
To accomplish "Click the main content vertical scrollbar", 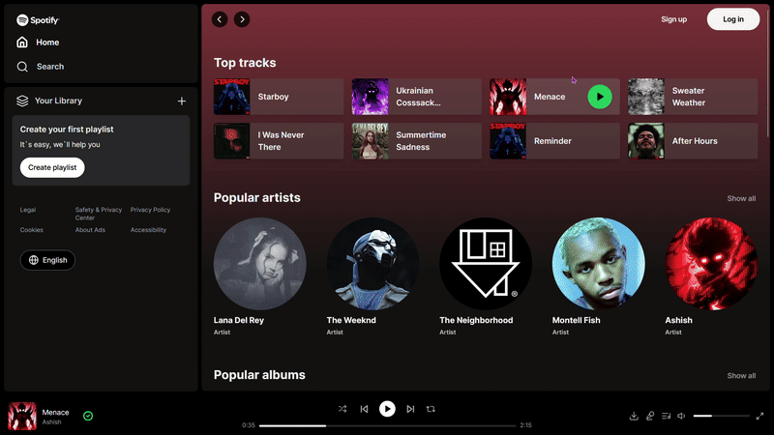I will click(x=767, y=72).
